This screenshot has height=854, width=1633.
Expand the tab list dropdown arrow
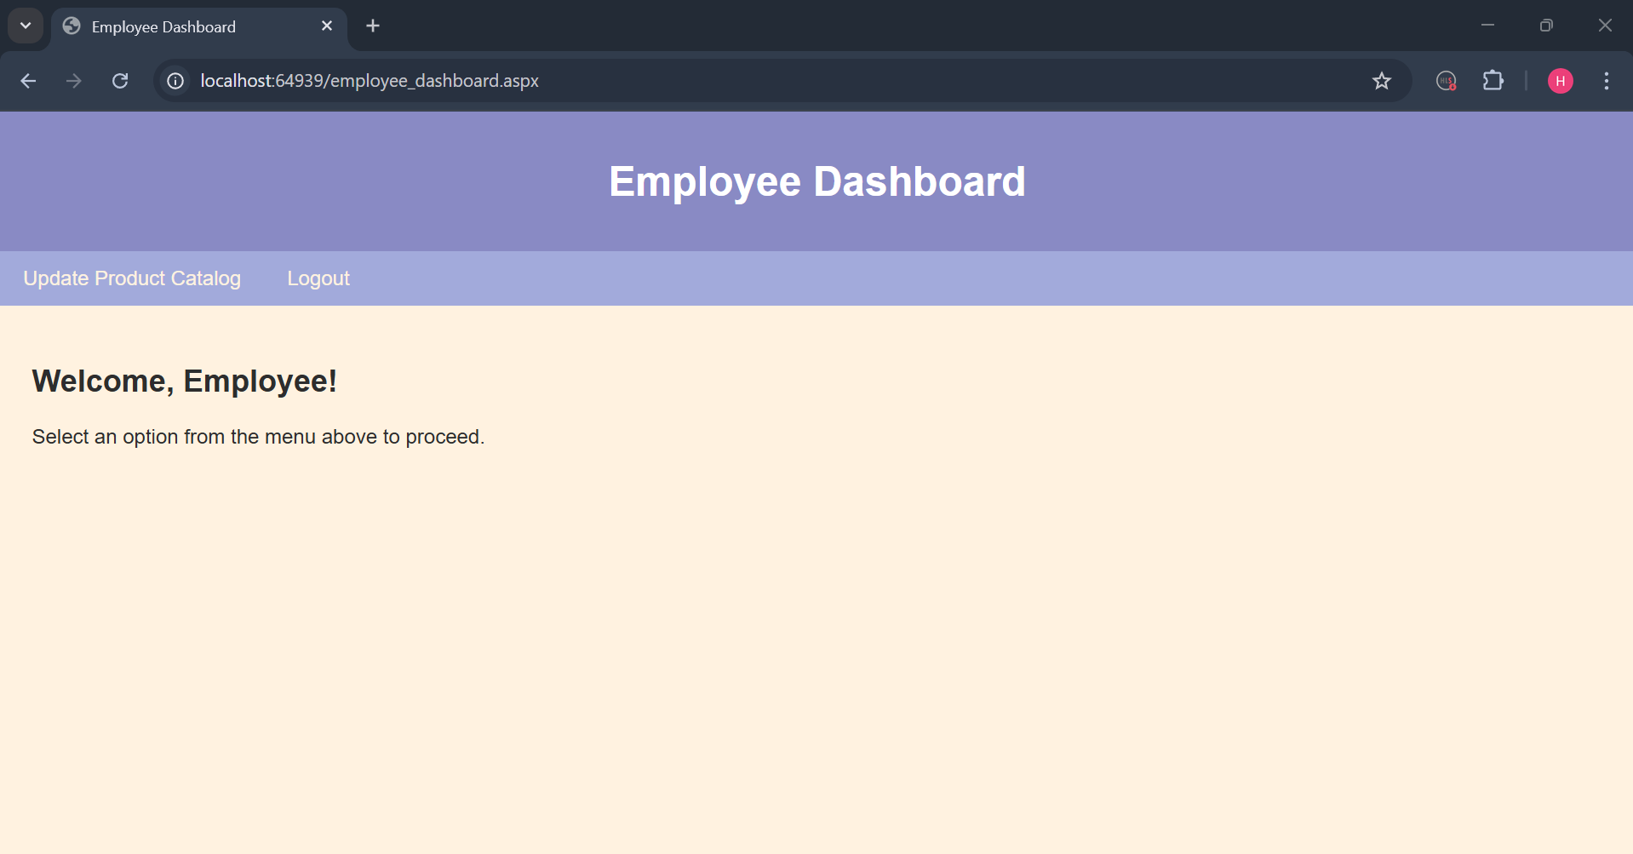point(25,26)
